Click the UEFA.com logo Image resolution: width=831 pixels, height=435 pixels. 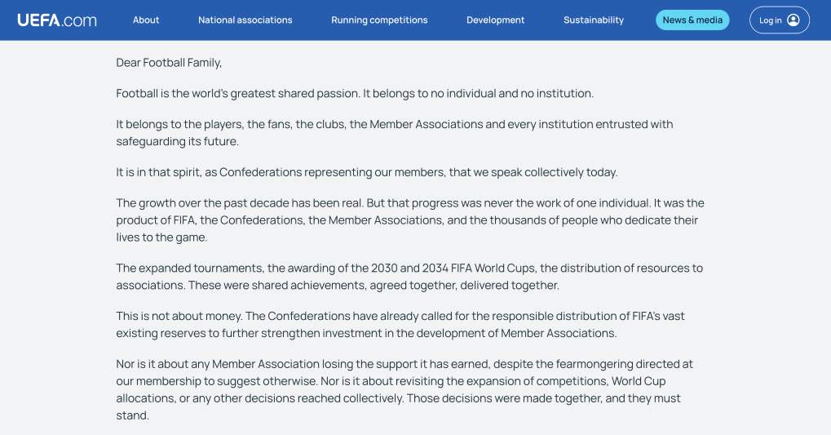tap(57, 20)
